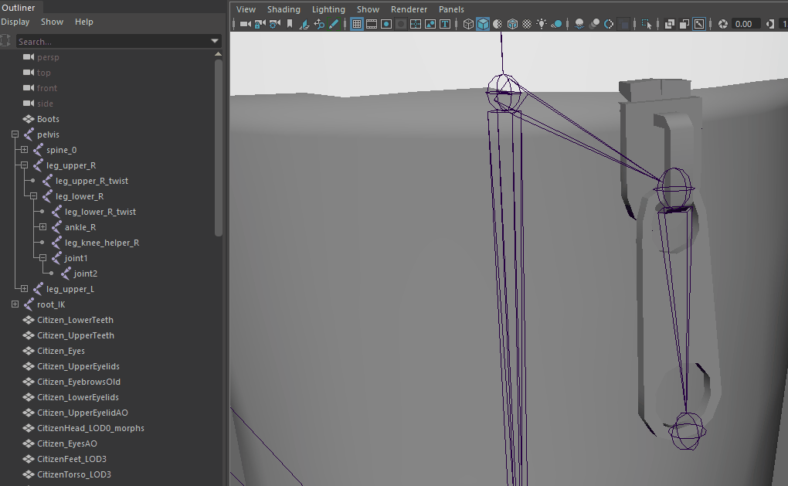
Task: Open the viewport Shading menu
Action: coord(284,9)
